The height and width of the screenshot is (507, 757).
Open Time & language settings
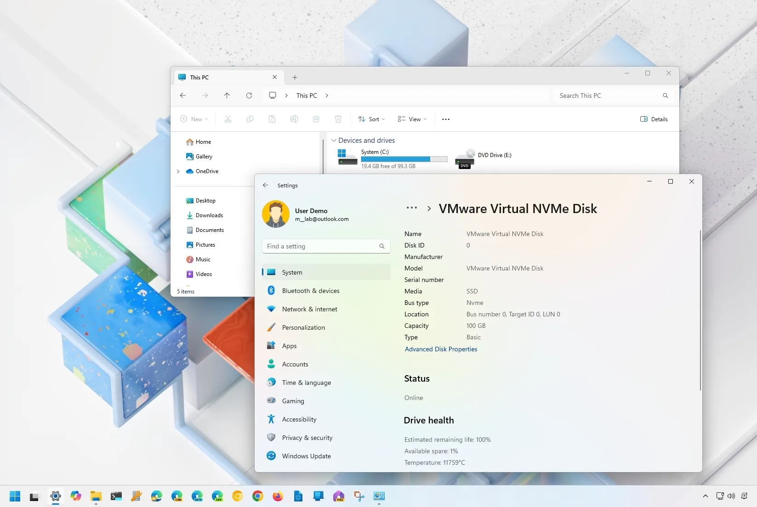(326, 383)
